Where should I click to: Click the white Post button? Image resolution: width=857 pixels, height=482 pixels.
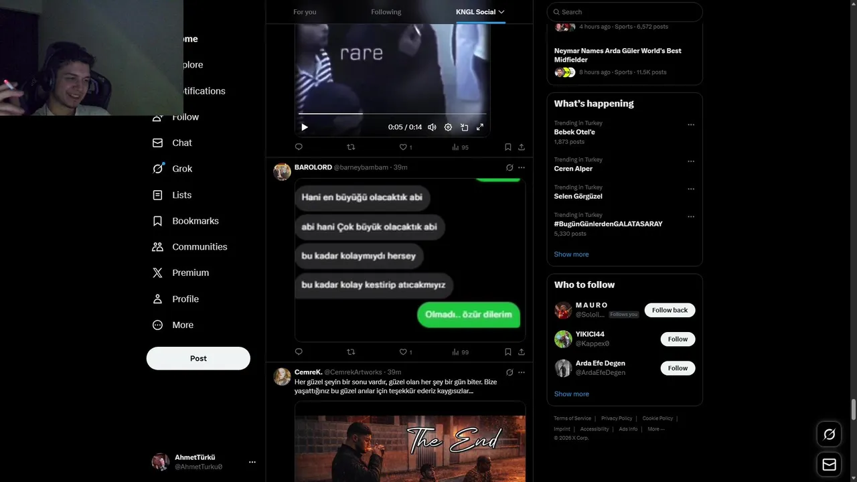(198, 358)
